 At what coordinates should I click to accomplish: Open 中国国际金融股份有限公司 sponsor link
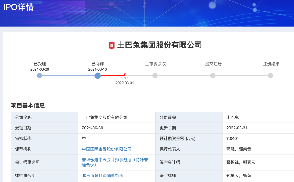tap(106, 149)
